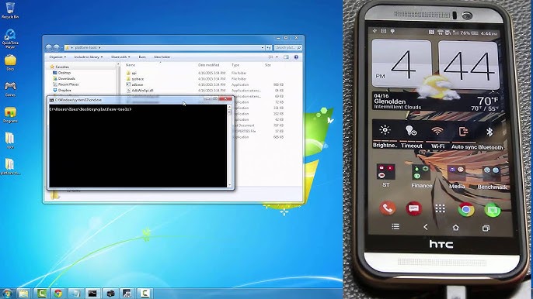Click Command Prompt vertical scrollbar

(229, 146)
